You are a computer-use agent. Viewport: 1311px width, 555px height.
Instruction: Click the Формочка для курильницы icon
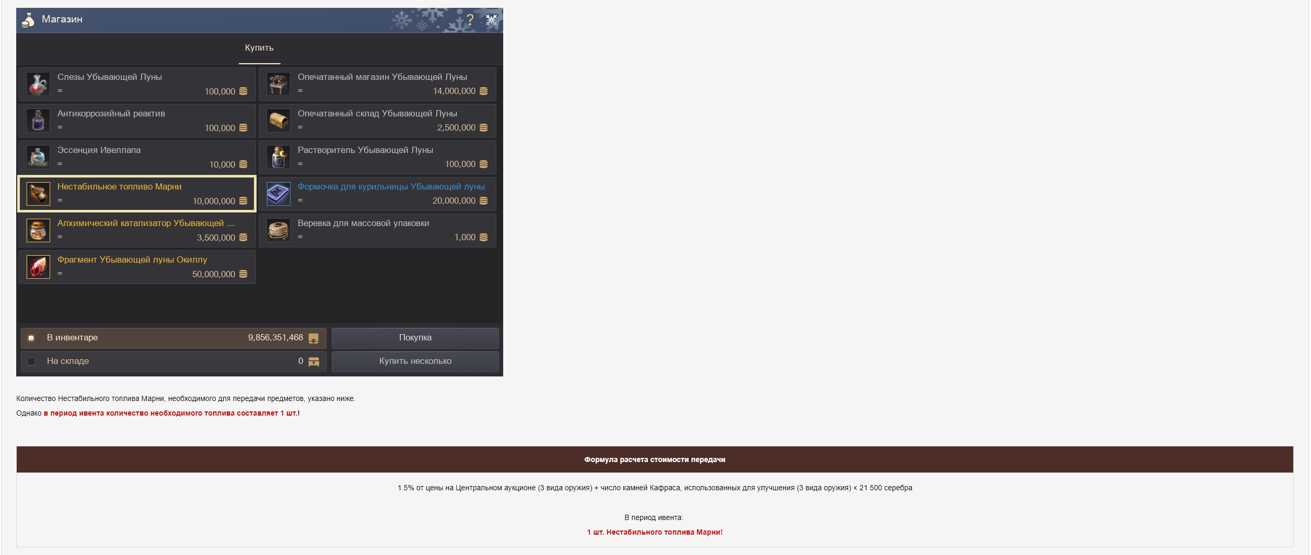pos(279,194)
